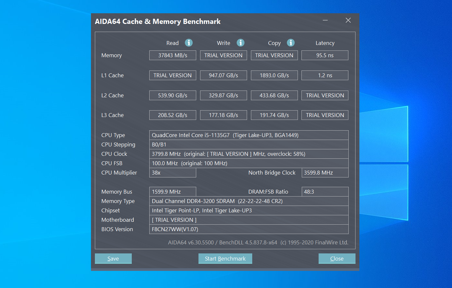Select the L3 Cache Latency TRIAL VERSION cell
The width and height of the screenshot is (452, 288).
point(325,115)
